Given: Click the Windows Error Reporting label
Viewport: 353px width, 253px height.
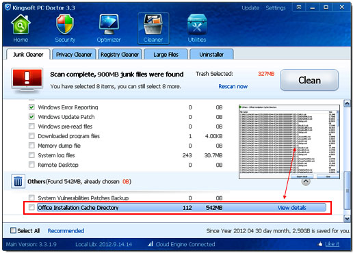Looking at the screenshot, I should coord(68,107).
